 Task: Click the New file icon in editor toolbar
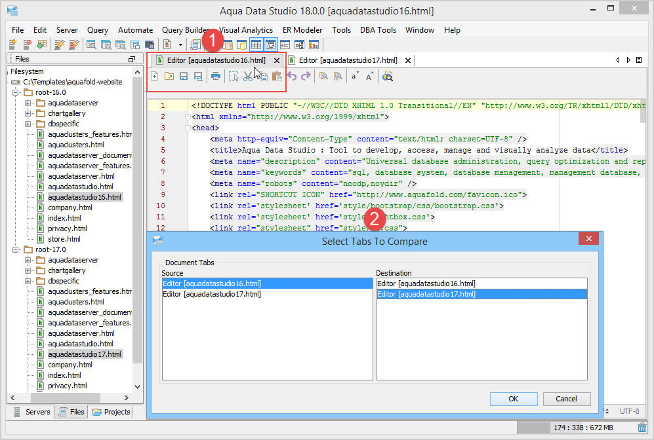tap(155, 77)
